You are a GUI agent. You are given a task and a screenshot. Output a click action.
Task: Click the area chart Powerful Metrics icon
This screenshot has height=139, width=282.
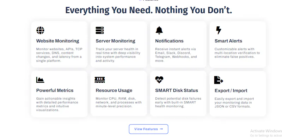pyautogui.click(x=40, y=80)
